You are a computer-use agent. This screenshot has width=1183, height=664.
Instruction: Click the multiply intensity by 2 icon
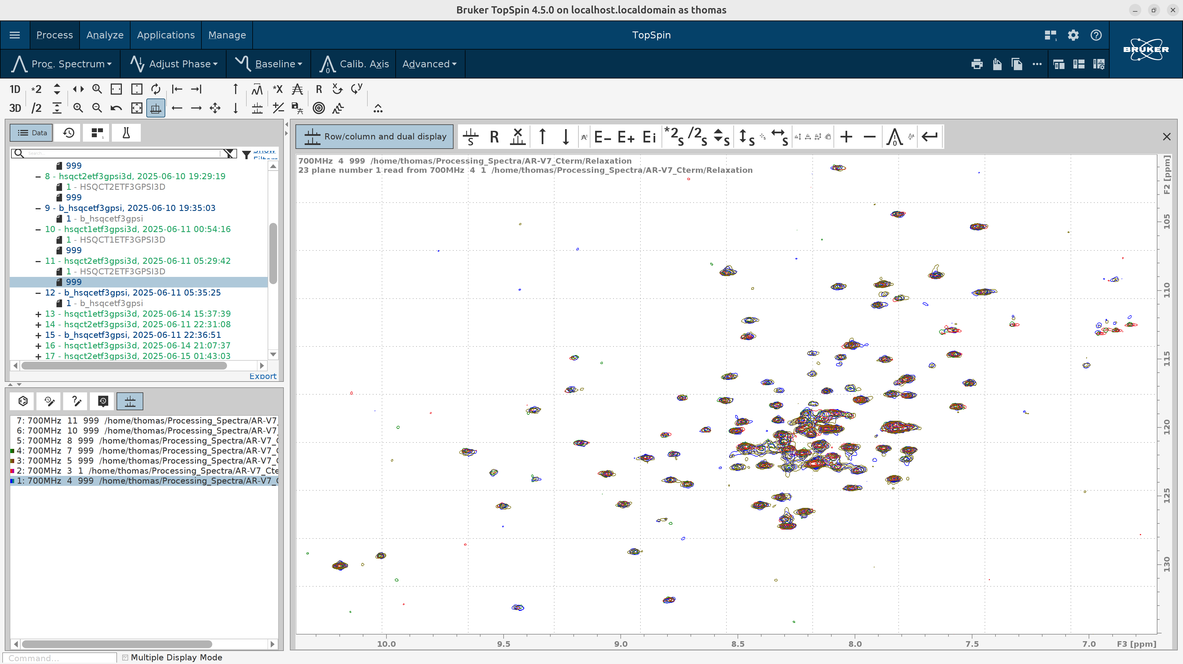click(36, 89)
